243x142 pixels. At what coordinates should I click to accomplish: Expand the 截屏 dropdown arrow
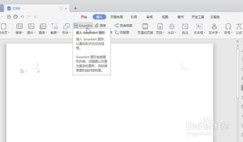click(x=58, y=33)
